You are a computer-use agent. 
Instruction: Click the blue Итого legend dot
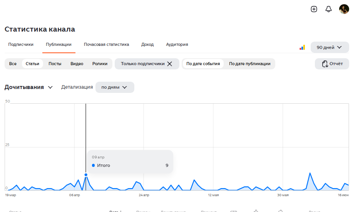pyautogui.click(x=93, y=165)
